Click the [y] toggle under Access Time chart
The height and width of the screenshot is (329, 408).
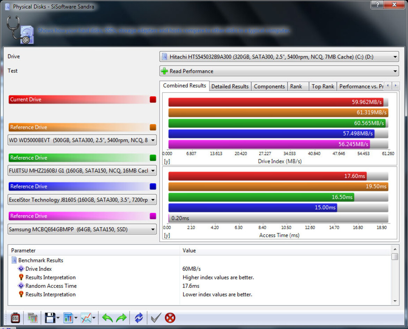click(167, 235)
